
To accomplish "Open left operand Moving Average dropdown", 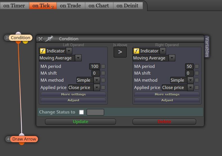I will [78, 58].
